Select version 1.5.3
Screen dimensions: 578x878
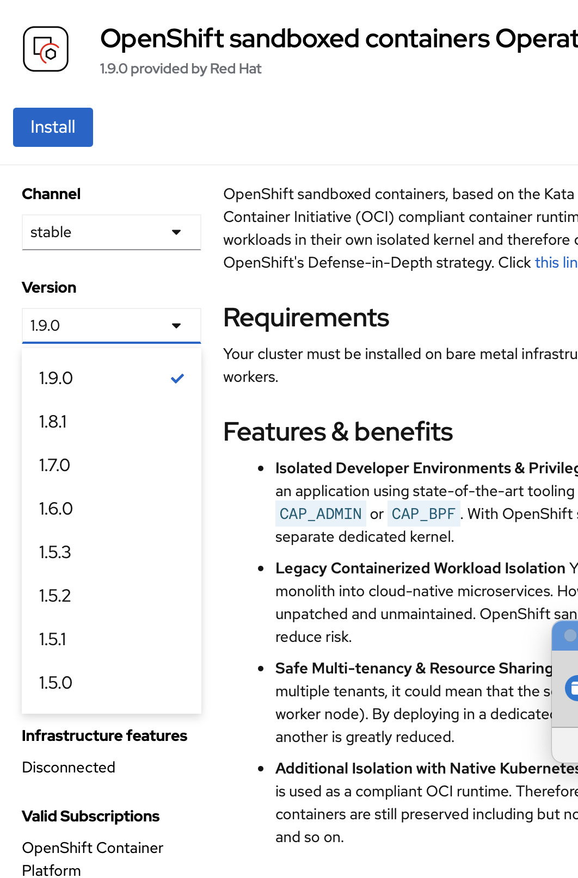tap(55, 552)
